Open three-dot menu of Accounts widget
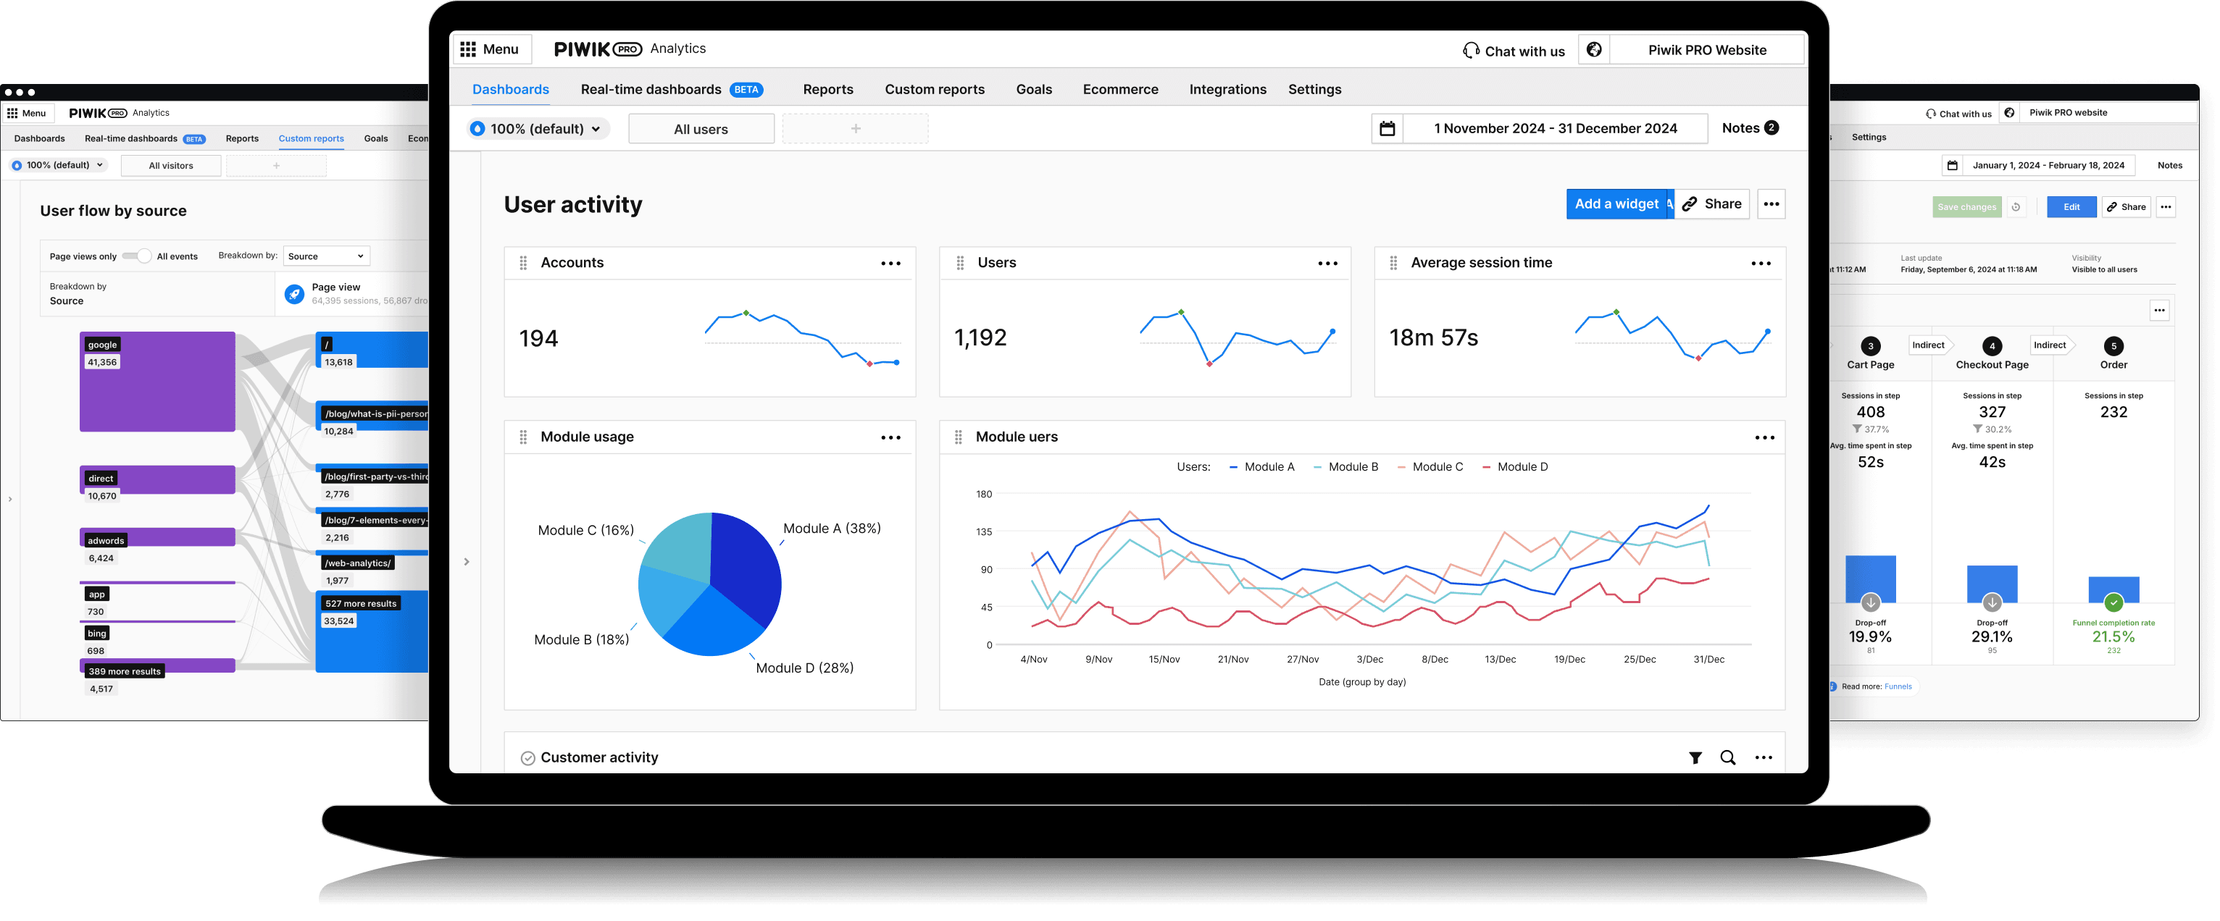This screenshot has width=2220, height=921. (x=890, y=264)
